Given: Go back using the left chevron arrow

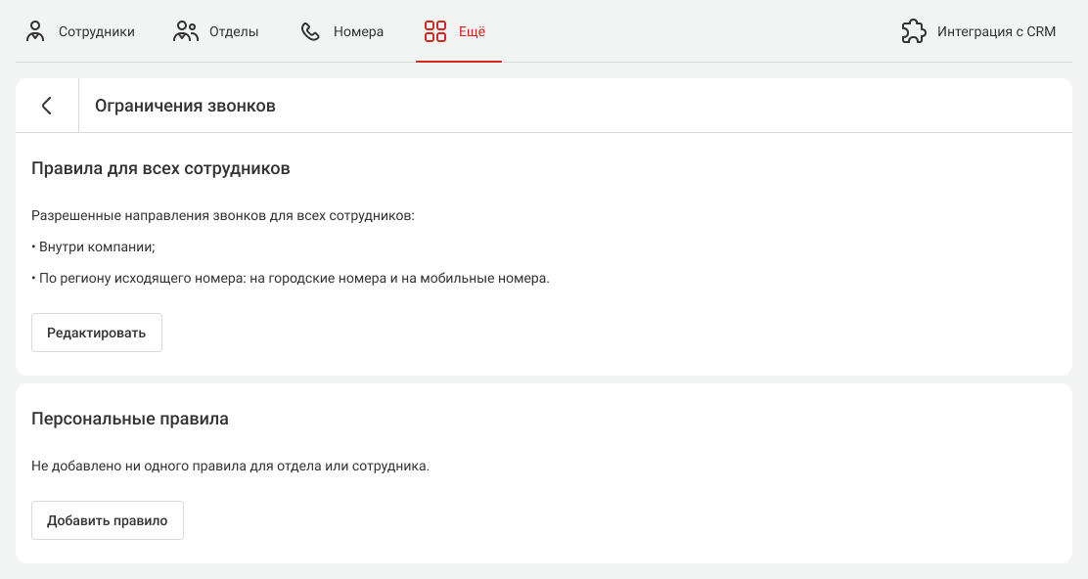Looking at the screenshot, I should (x=47, y=106).
